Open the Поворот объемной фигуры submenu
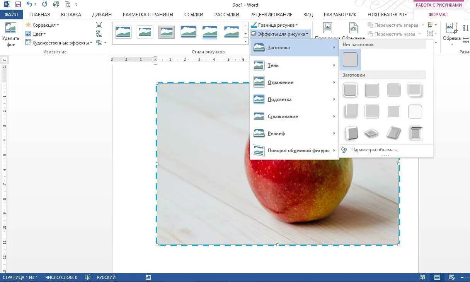Viewport: 470px width, 282px height. tap(295, 150)
